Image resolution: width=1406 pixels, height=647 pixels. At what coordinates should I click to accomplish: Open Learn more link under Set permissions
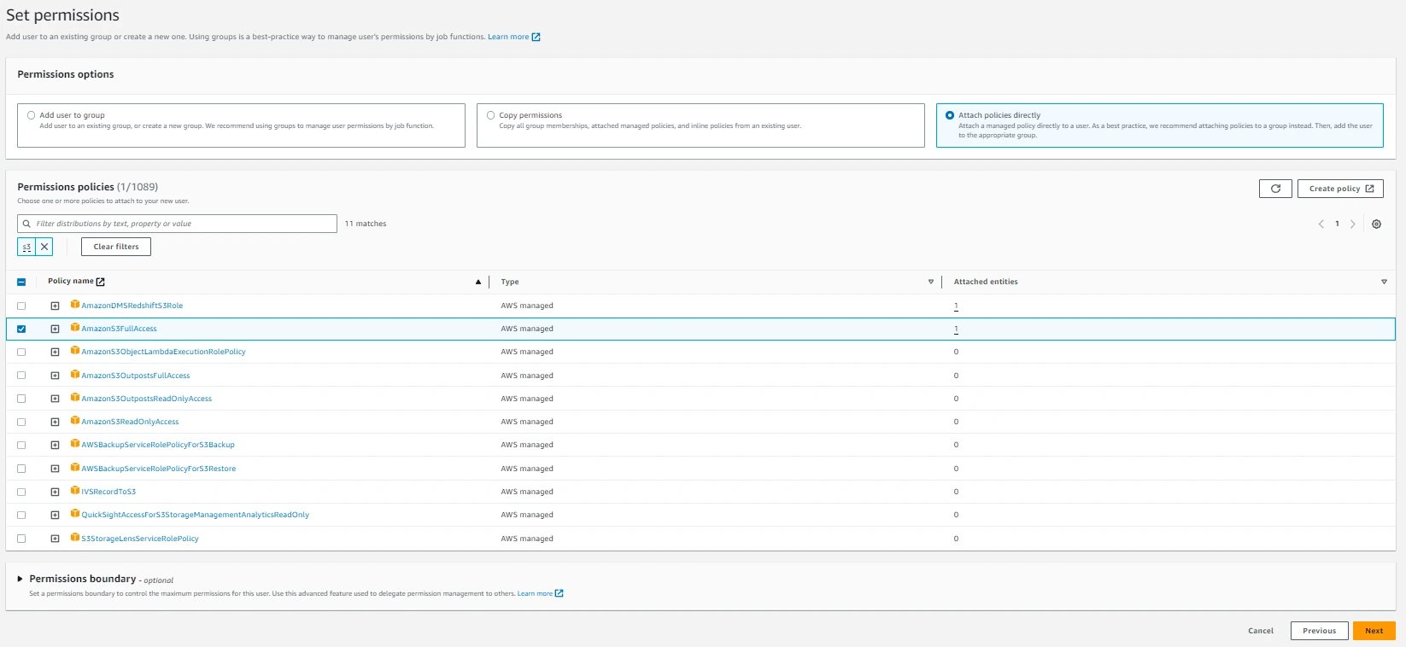point(513,37)
